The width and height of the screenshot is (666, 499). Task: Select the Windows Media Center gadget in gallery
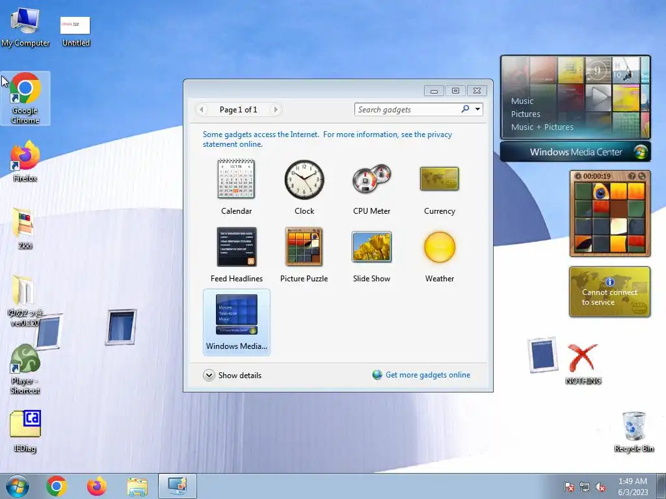tap(236, 322)
